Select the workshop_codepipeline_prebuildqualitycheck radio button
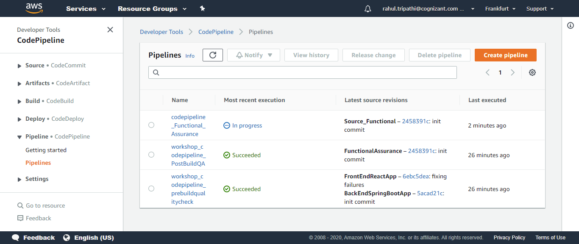 [151, 189]
